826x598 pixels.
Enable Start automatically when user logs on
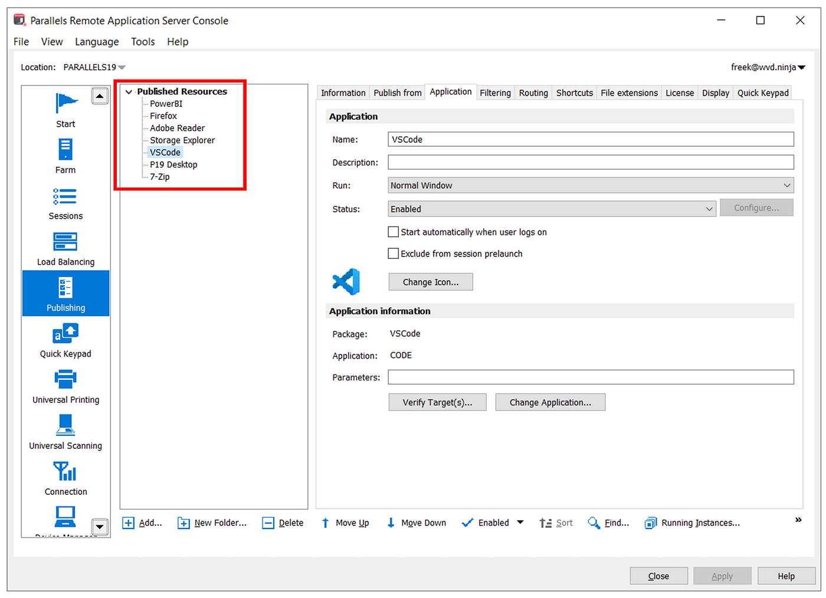pos(394,232)
